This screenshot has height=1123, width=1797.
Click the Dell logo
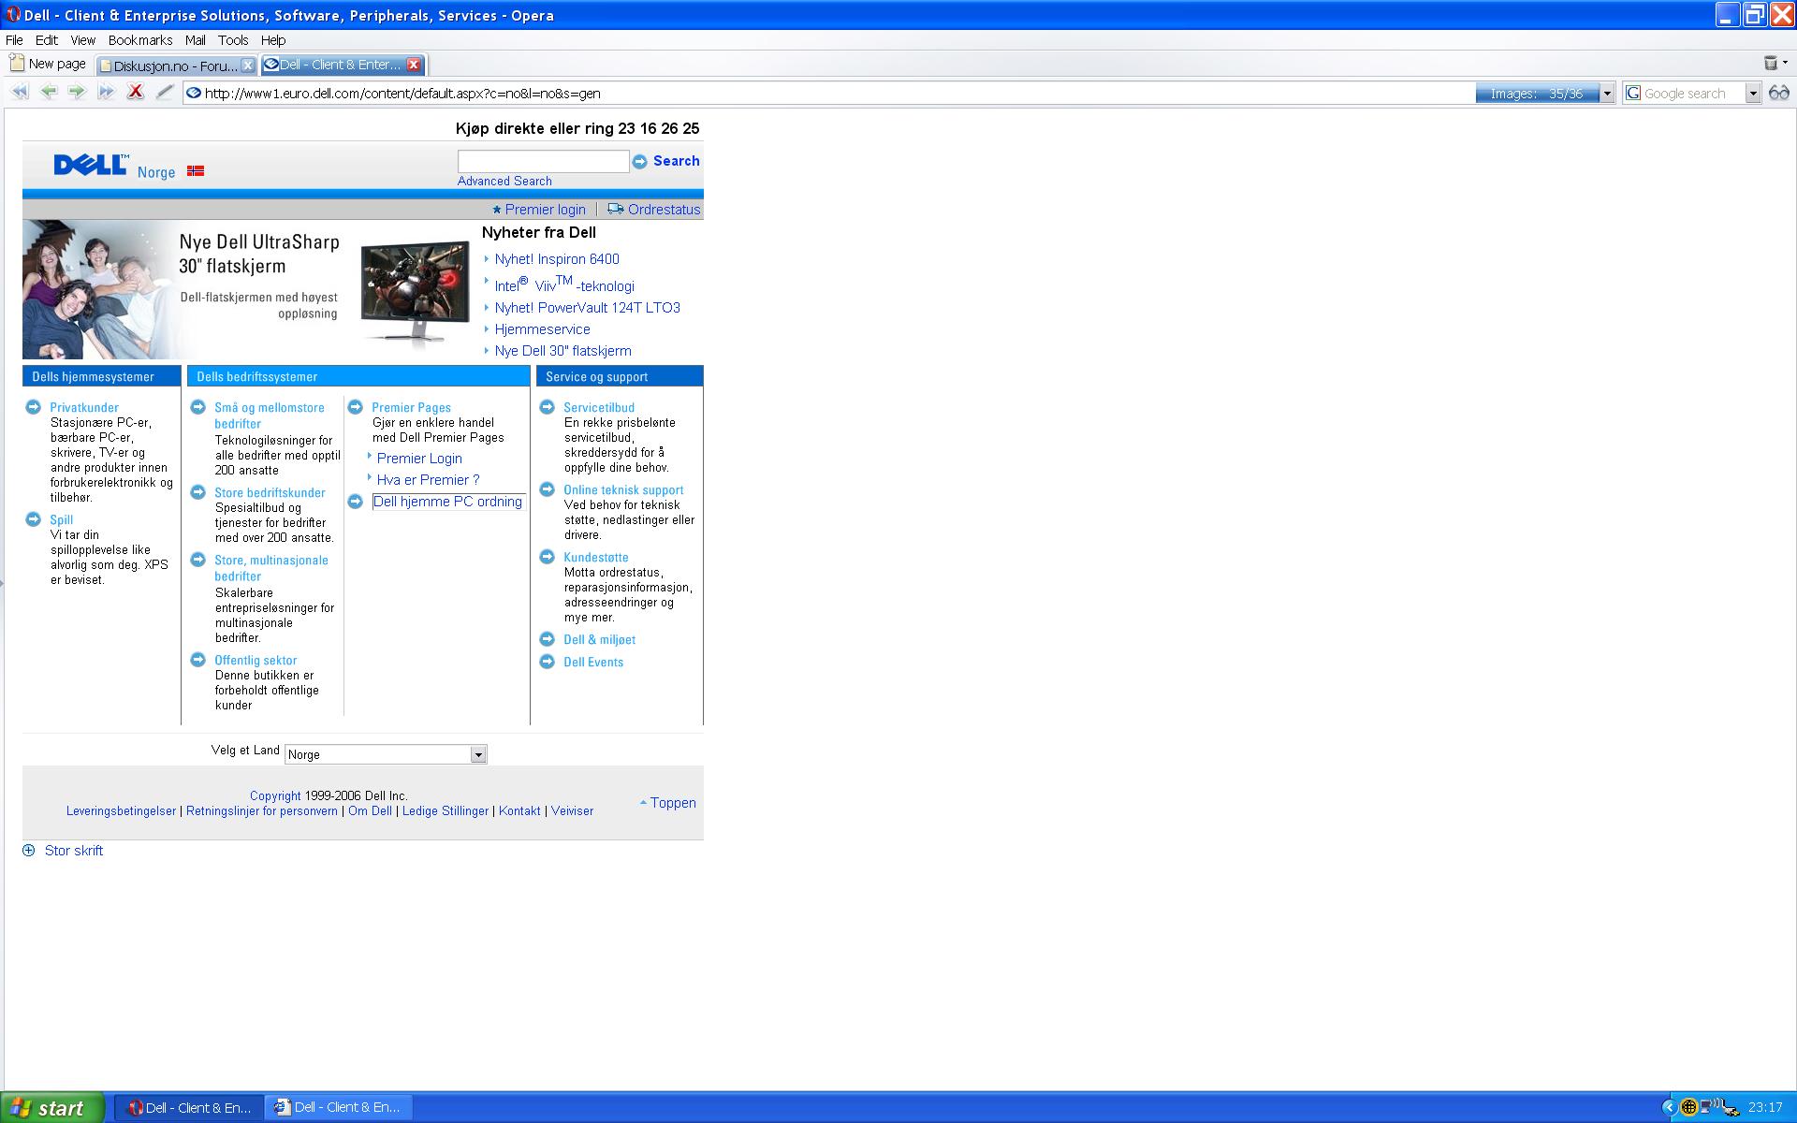[91, 165]
